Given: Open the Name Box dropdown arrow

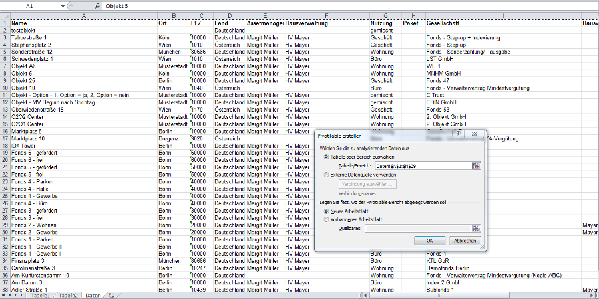Looking at the screenshot, I should pos(63,7).
